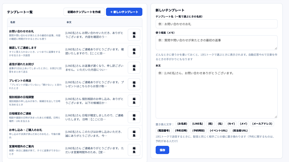Select the プレゼントの再送 template name
Viewport: 289px width, 162px height.
pyautogui.click(x=20, y=81)
